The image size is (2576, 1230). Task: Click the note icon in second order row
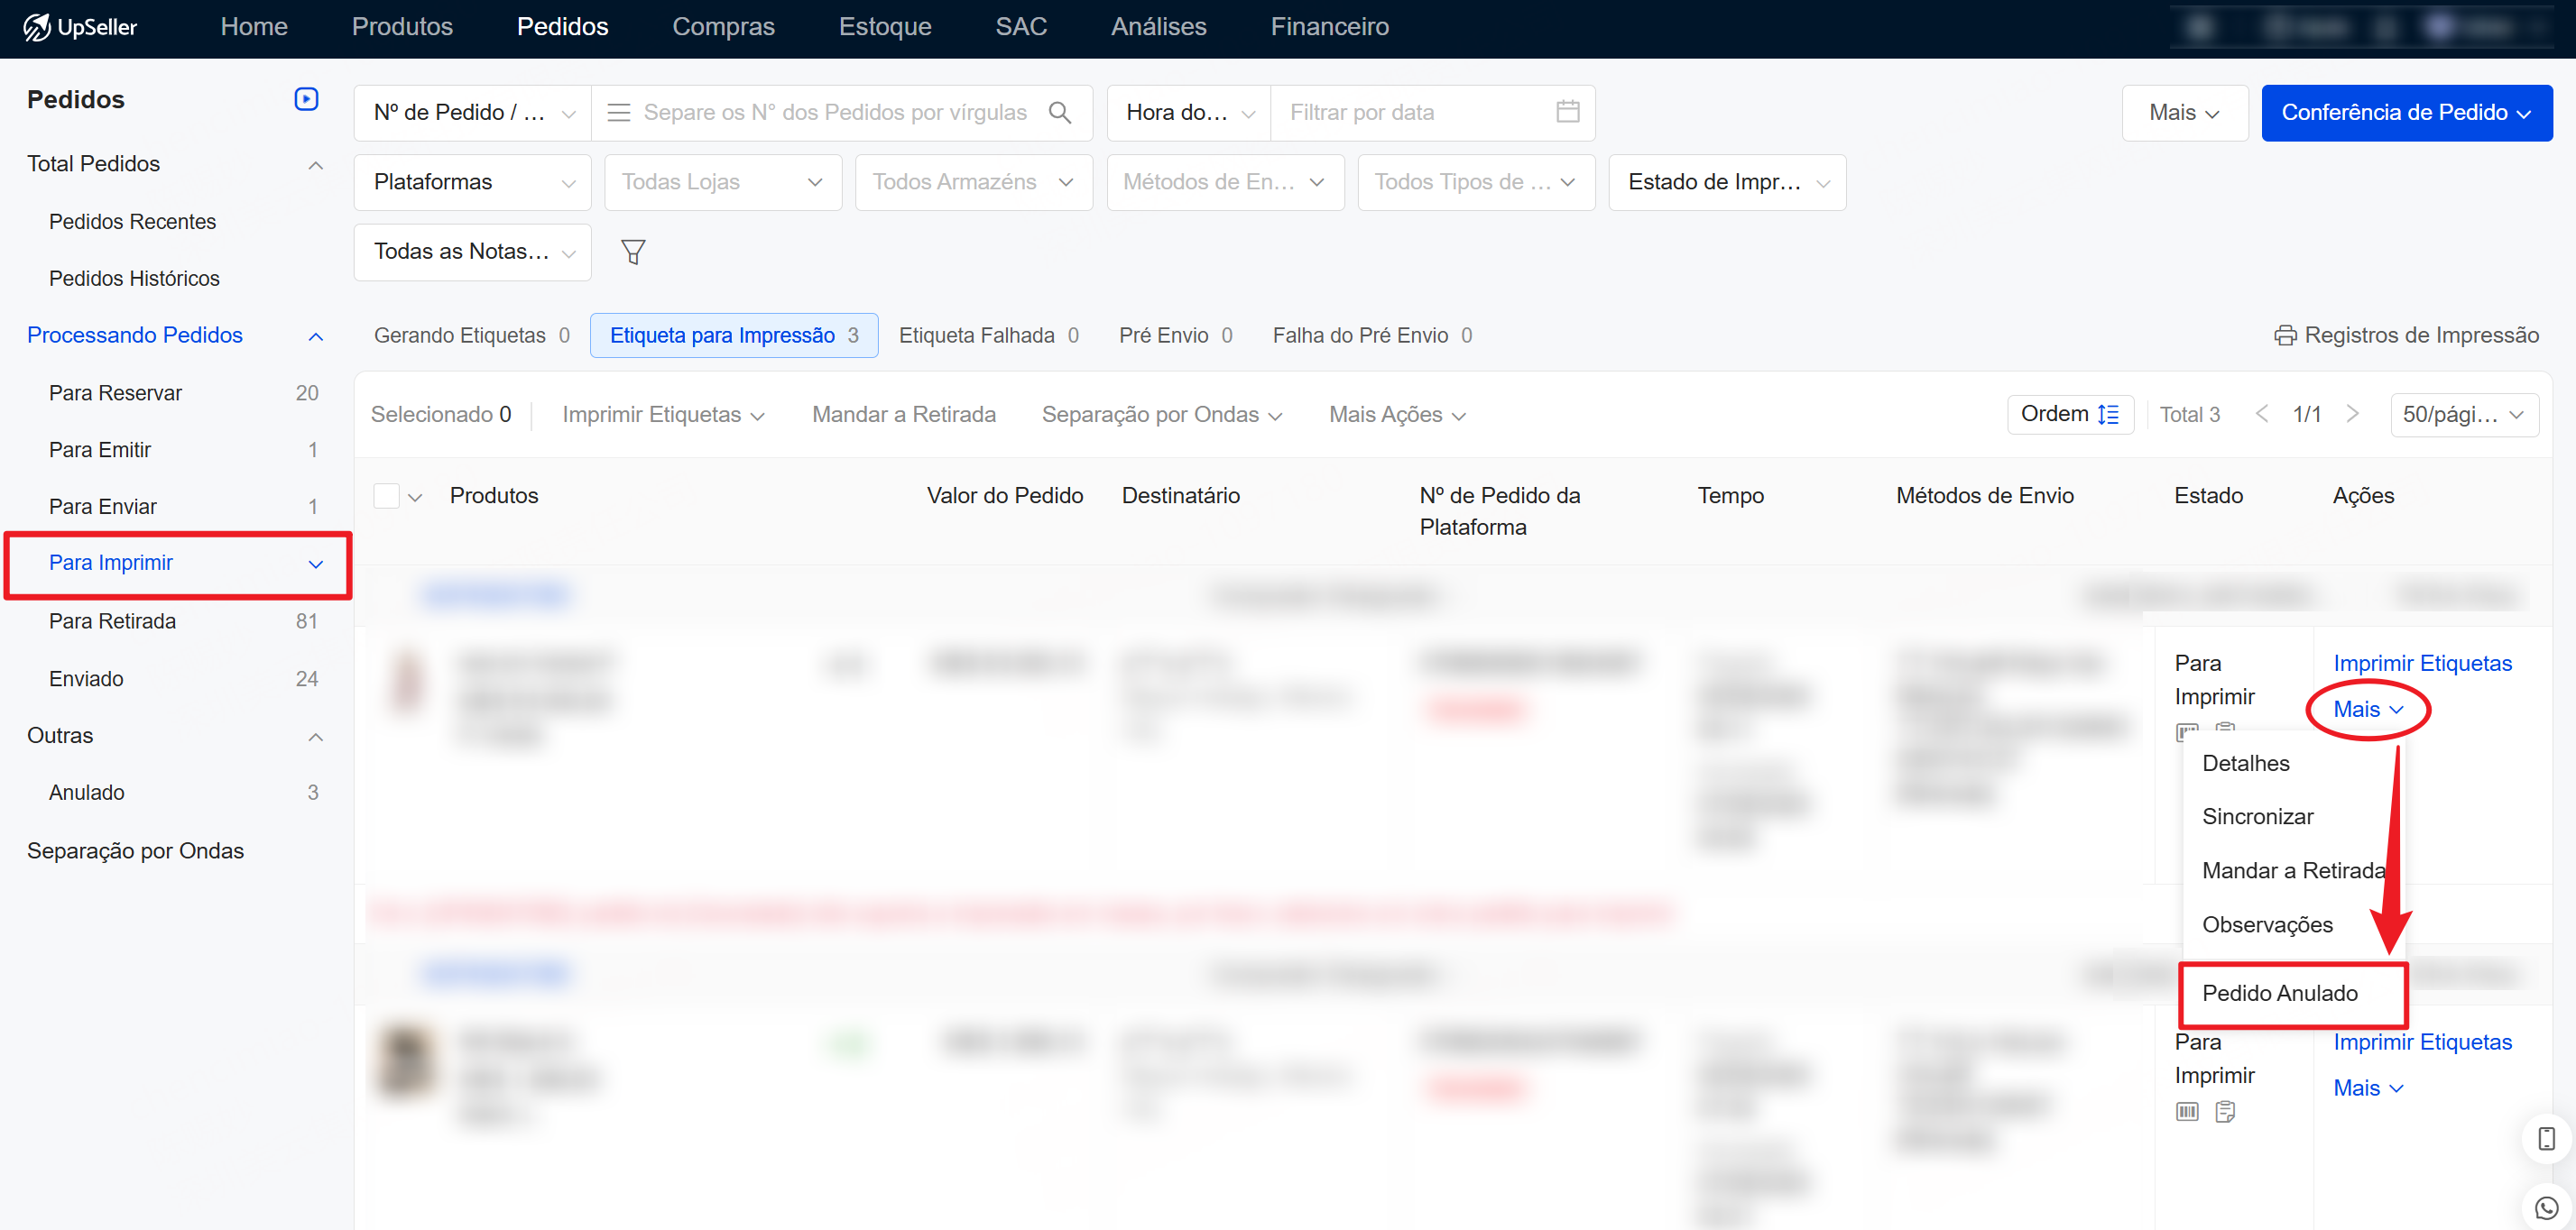tap(2225, 1111)
